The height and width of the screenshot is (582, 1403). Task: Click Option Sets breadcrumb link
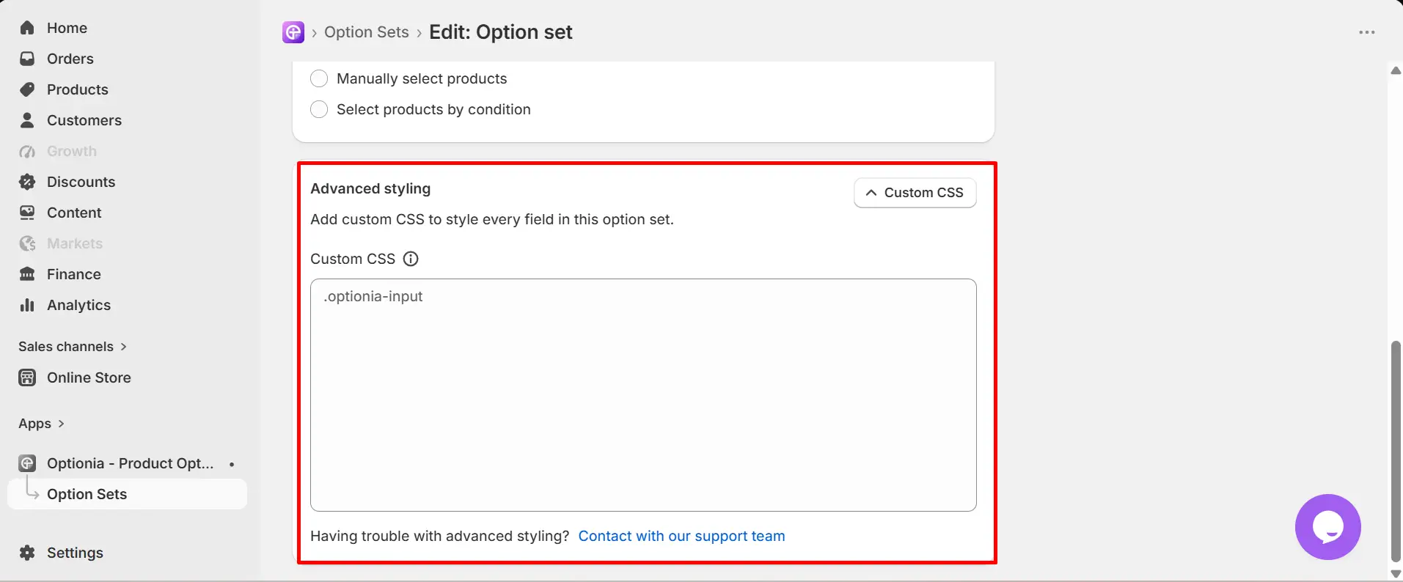367,32
